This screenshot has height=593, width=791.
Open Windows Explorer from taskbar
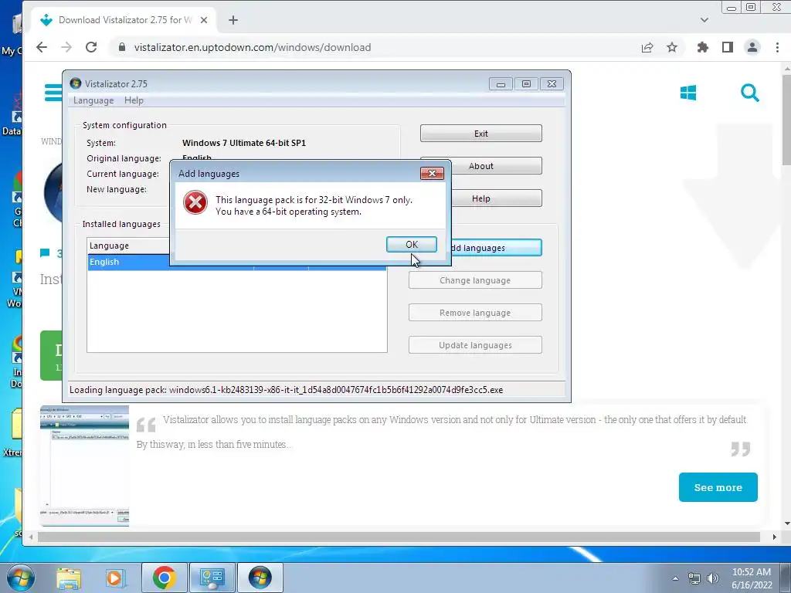coord(69,578)
